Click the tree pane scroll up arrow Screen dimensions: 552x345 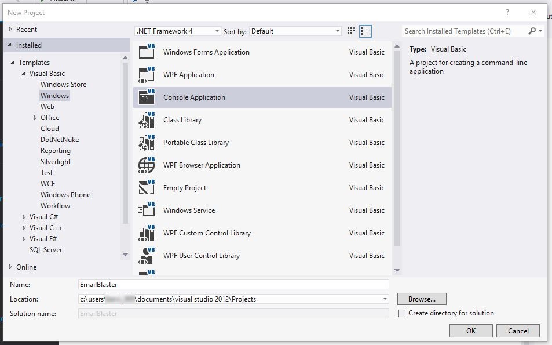(x=125, y=57)
